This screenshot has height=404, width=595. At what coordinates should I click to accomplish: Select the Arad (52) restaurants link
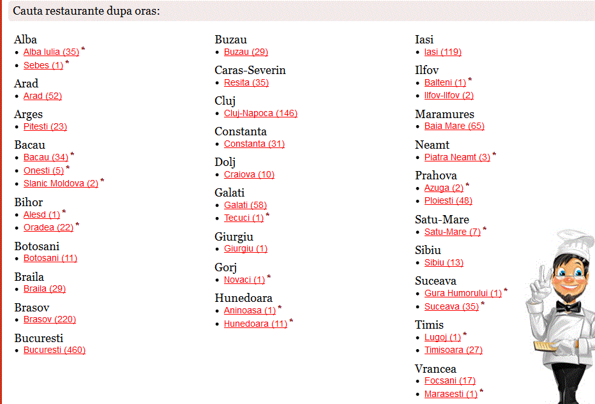point(43,96)
